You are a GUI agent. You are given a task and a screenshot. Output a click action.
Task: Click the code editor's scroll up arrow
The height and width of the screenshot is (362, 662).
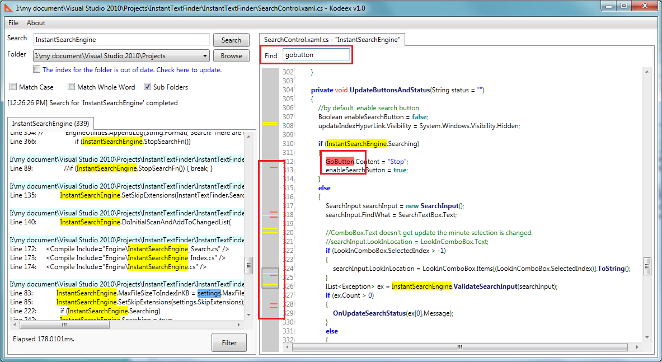pyautogui.click(x=647, y=72)
